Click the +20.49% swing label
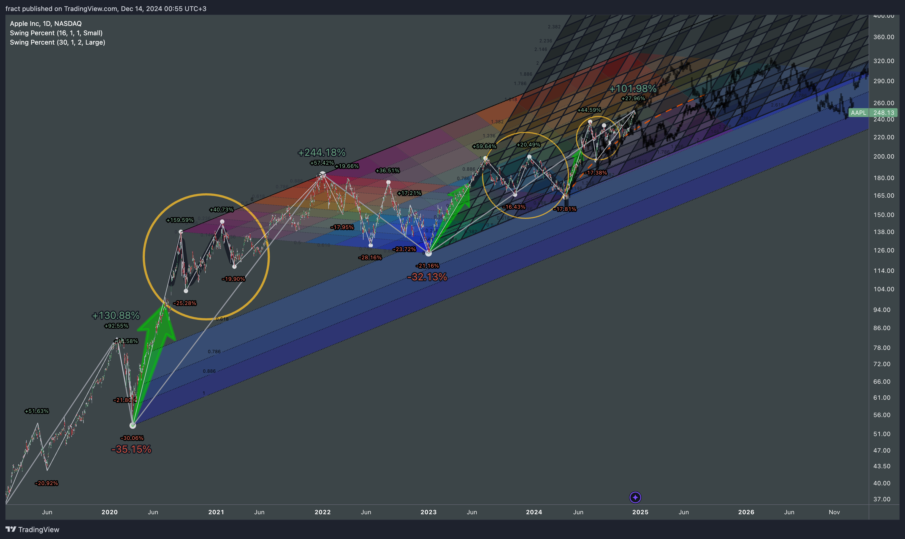The width and height of the screenshot is (905, 539). tap(528, 145)
